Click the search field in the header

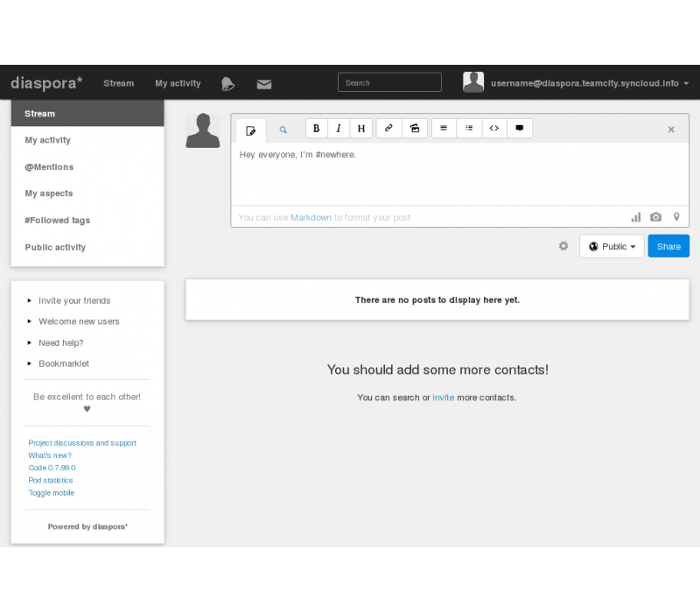389,83
